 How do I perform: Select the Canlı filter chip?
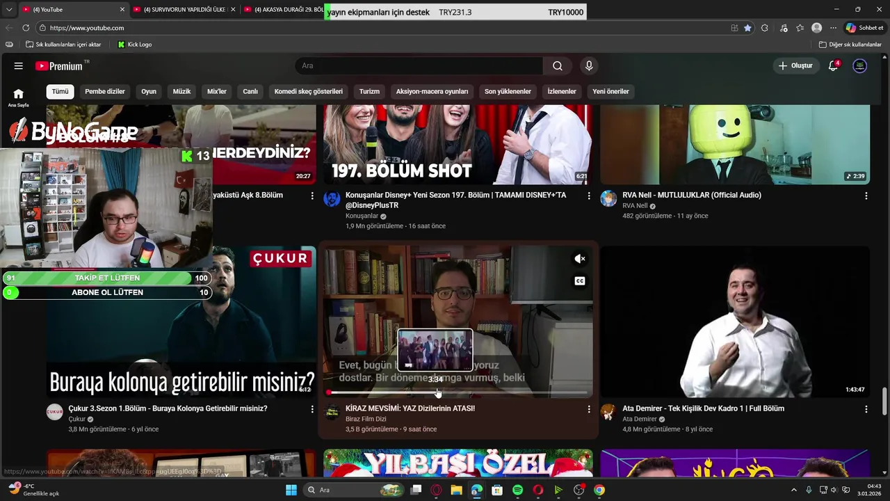tap(250, 91)
